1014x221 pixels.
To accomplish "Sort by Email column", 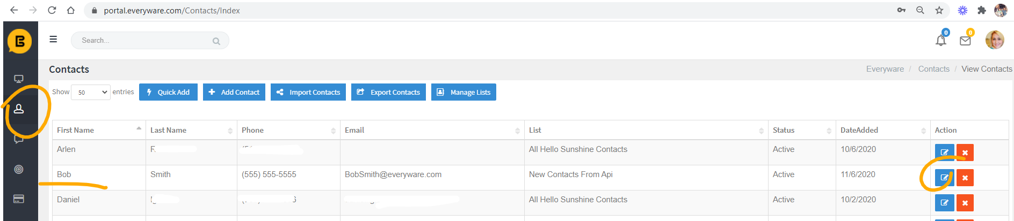I will point(432,130).
